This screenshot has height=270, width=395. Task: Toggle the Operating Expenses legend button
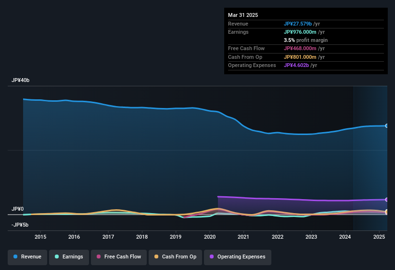point(238,257)
